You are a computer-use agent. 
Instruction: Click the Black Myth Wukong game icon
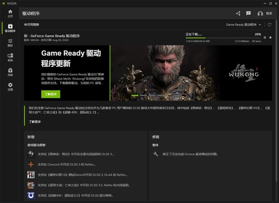[31, 154]
